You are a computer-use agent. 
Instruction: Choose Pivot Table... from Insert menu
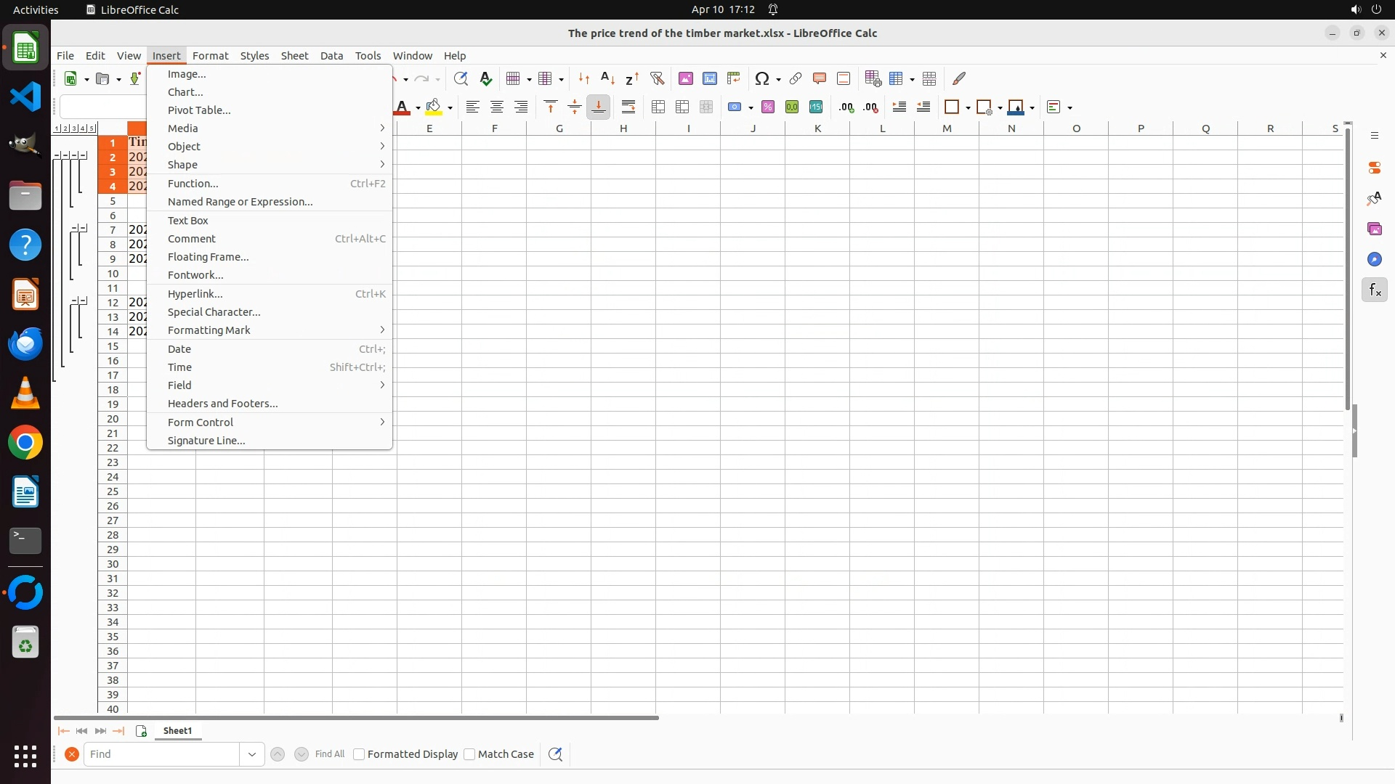coord(199,110)
